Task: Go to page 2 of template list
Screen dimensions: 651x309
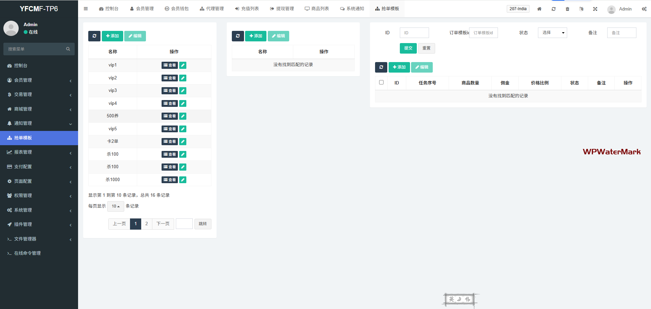Action: pyautogui.click(x=147, y=224)
